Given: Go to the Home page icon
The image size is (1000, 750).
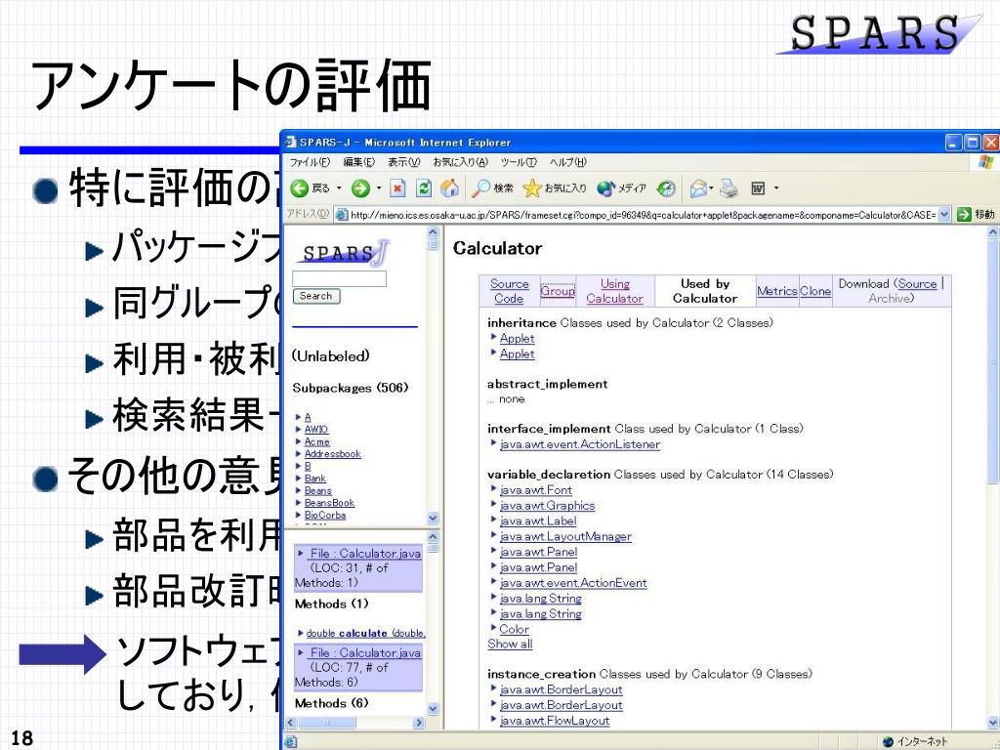Looking at the screenshot, I should tap(449, 187).
